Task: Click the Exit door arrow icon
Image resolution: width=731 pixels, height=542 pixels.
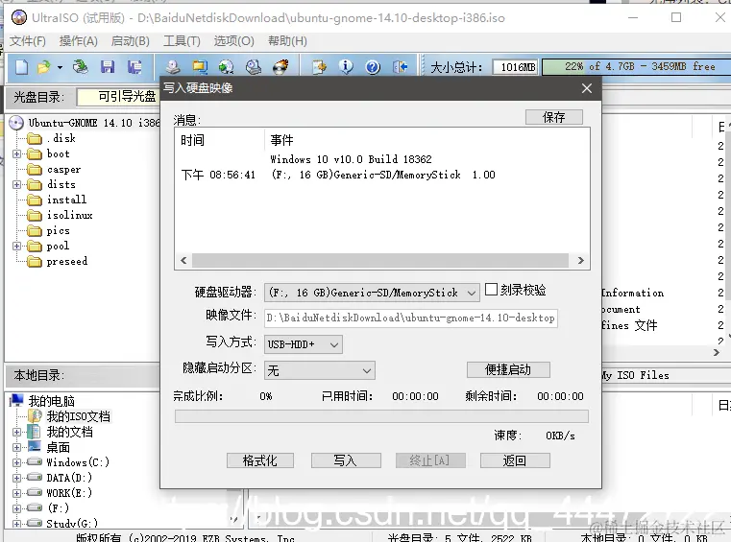Action: (400, 67)
